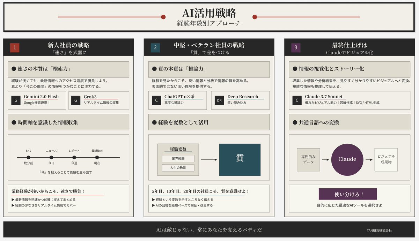Click the 「速さ」を武器に subtitle
419x241 pixels.
coord(68,53)
